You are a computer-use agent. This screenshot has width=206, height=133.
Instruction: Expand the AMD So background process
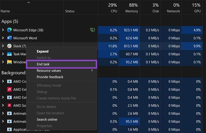coord(3,105)
